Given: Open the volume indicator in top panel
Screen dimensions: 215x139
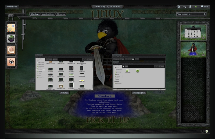Looking at the screenshot, I should tap(185, 6).
